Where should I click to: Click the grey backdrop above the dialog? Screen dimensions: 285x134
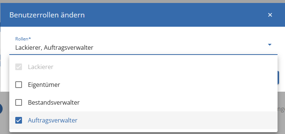click(x=142, y=1)
